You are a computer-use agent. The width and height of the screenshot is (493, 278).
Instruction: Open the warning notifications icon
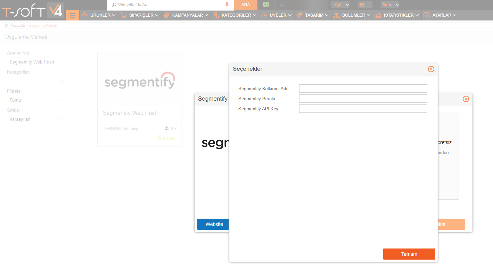tap(282, 5)
